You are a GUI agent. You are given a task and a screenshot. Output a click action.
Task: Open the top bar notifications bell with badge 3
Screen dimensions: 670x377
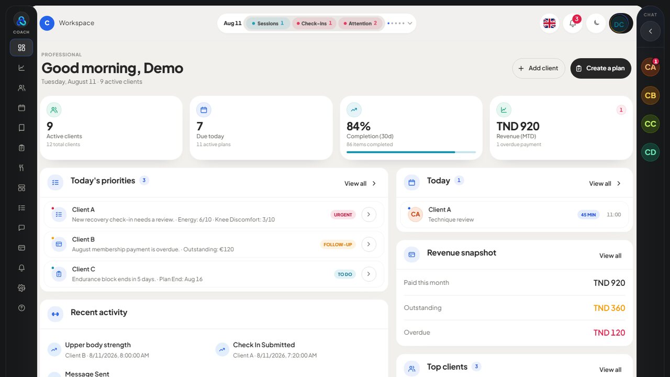pos(573,24)
